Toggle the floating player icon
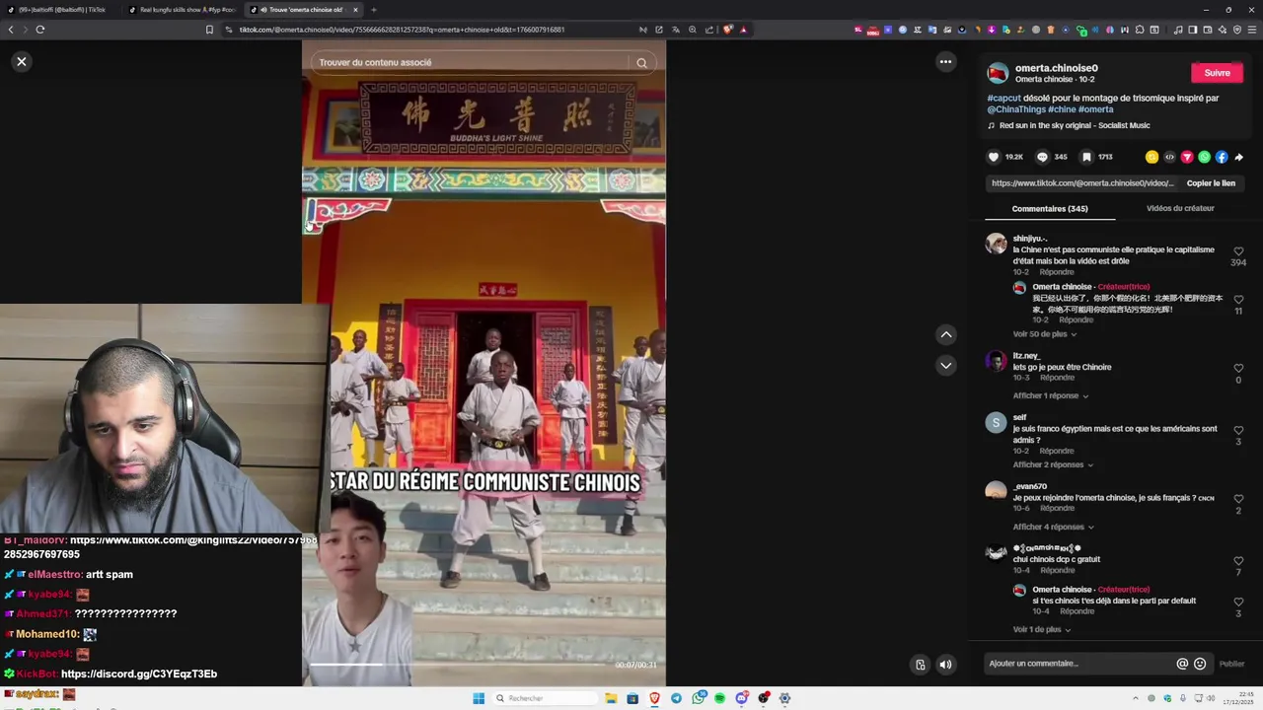Image resolution: width=1263 pixels, height=710 pixels. click(920, 664)
